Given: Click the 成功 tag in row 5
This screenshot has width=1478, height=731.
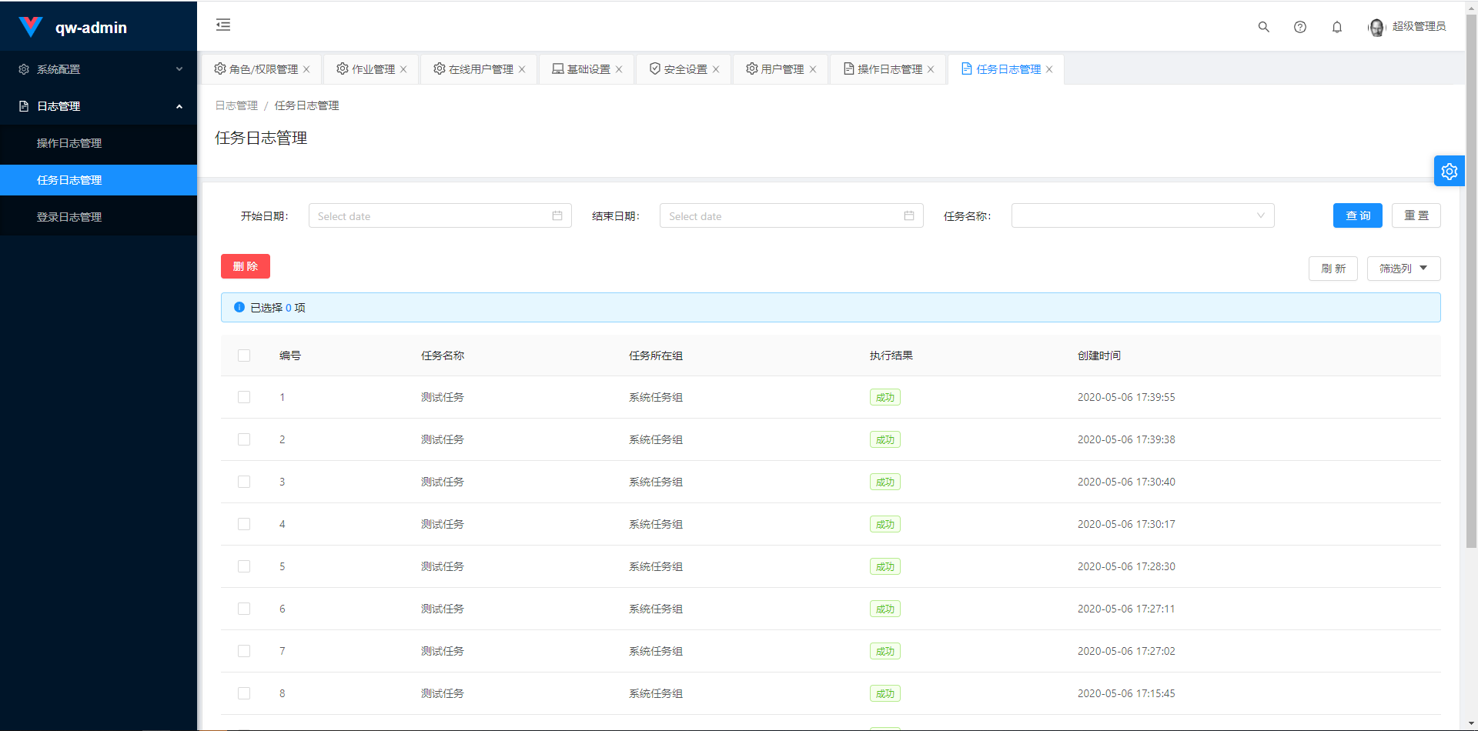Looking at the screenshot, I should (x=885, y=566).
